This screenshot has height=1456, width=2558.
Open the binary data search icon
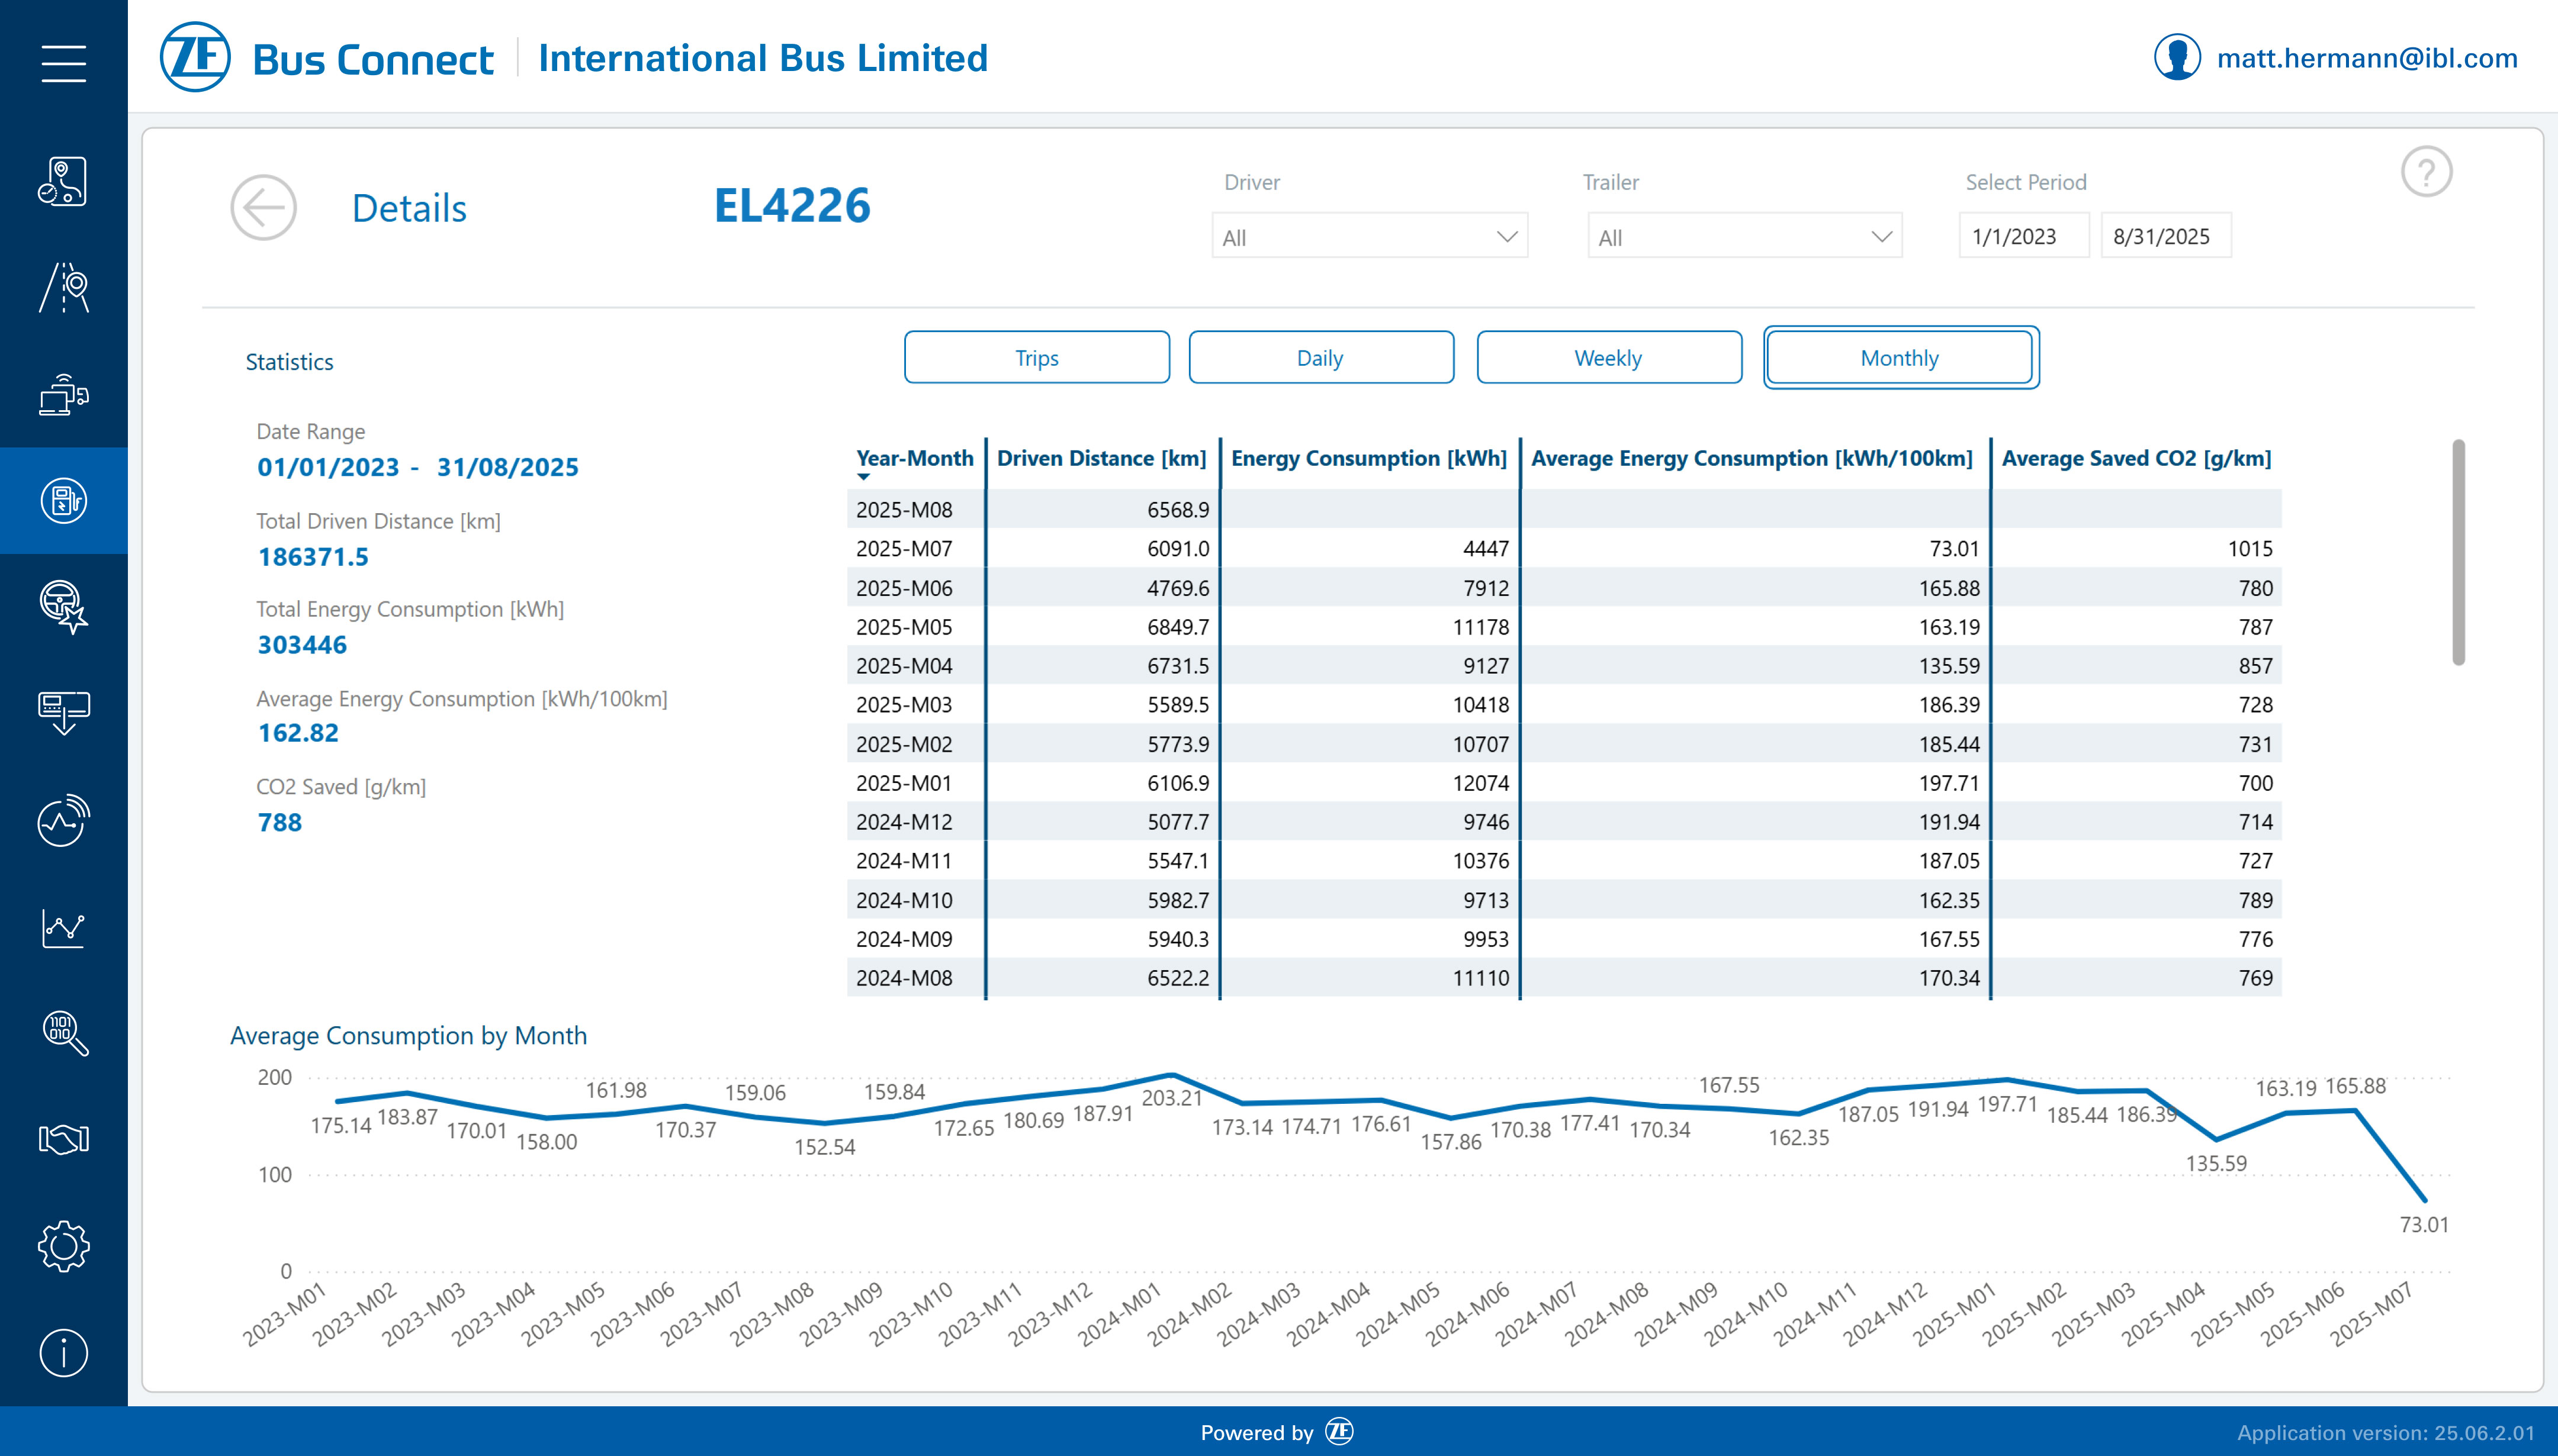click(63, 1033)
